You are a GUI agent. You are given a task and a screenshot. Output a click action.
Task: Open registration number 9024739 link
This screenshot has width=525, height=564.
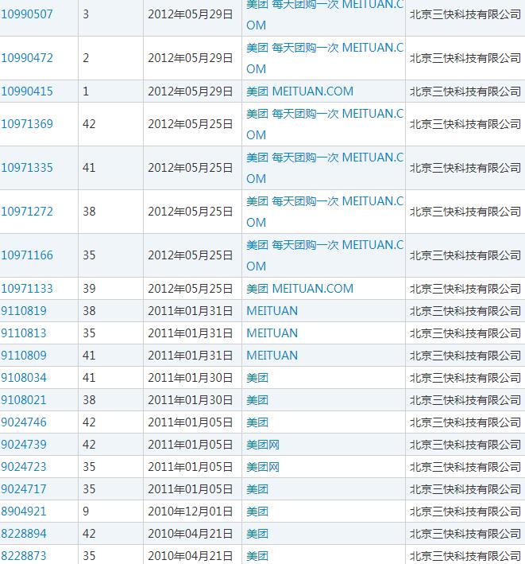pos(24,445)
